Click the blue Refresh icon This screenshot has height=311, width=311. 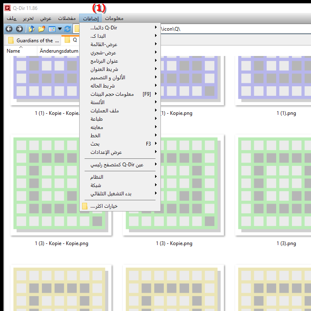tap(68, 29)
